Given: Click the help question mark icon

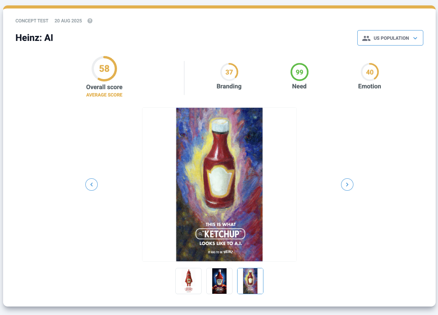Looking at the screenshot, I should (x=90, y=21).
